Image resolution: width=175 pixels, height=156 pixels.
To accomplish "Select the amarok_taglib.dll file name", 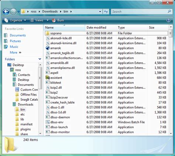I will coord(62,53).
